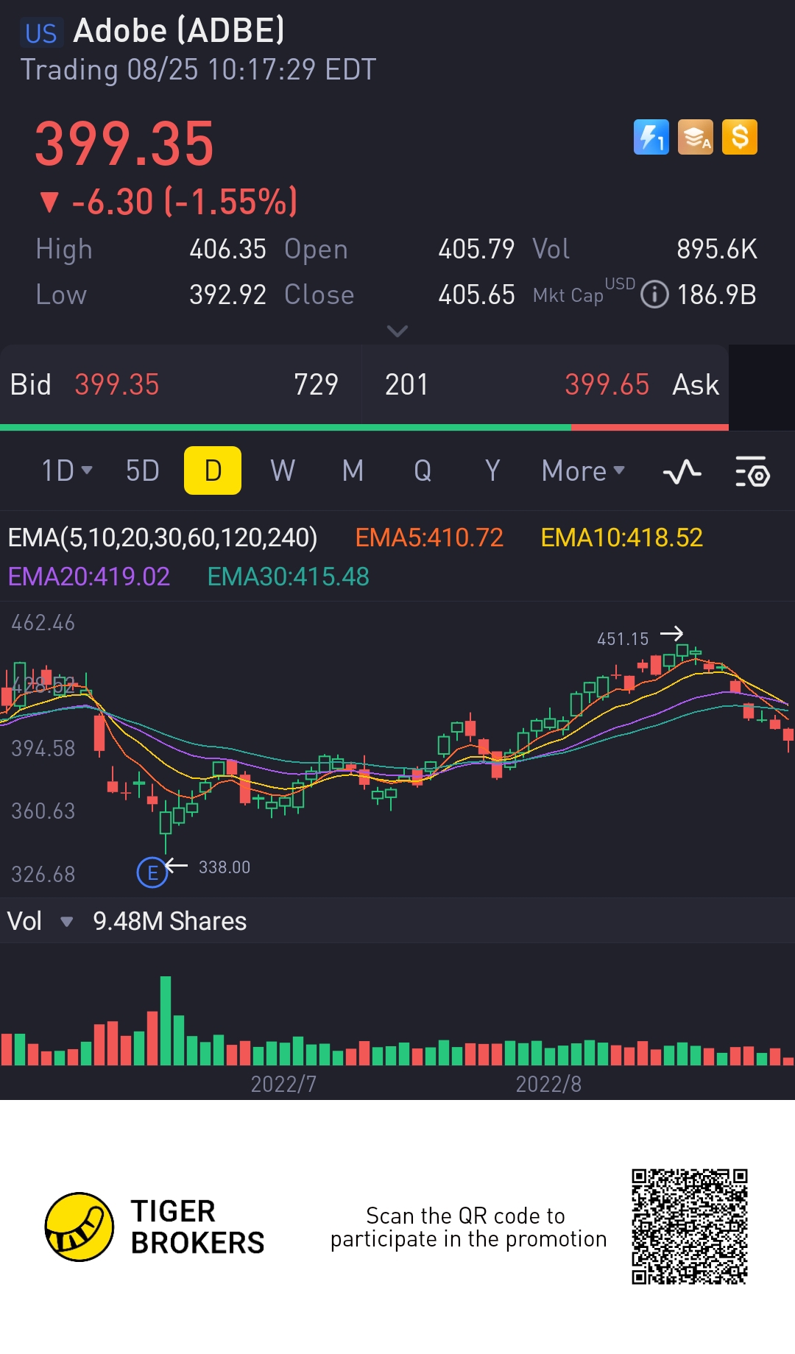Open the More timeframes dropdown
Viewport: 795px width, 1354px height.
[x=583, y=470]
